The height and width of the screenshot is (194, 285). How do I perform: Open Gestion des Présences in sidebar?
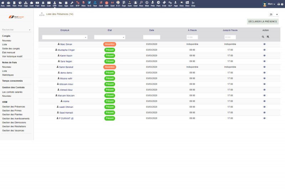(x=14, y=106)
